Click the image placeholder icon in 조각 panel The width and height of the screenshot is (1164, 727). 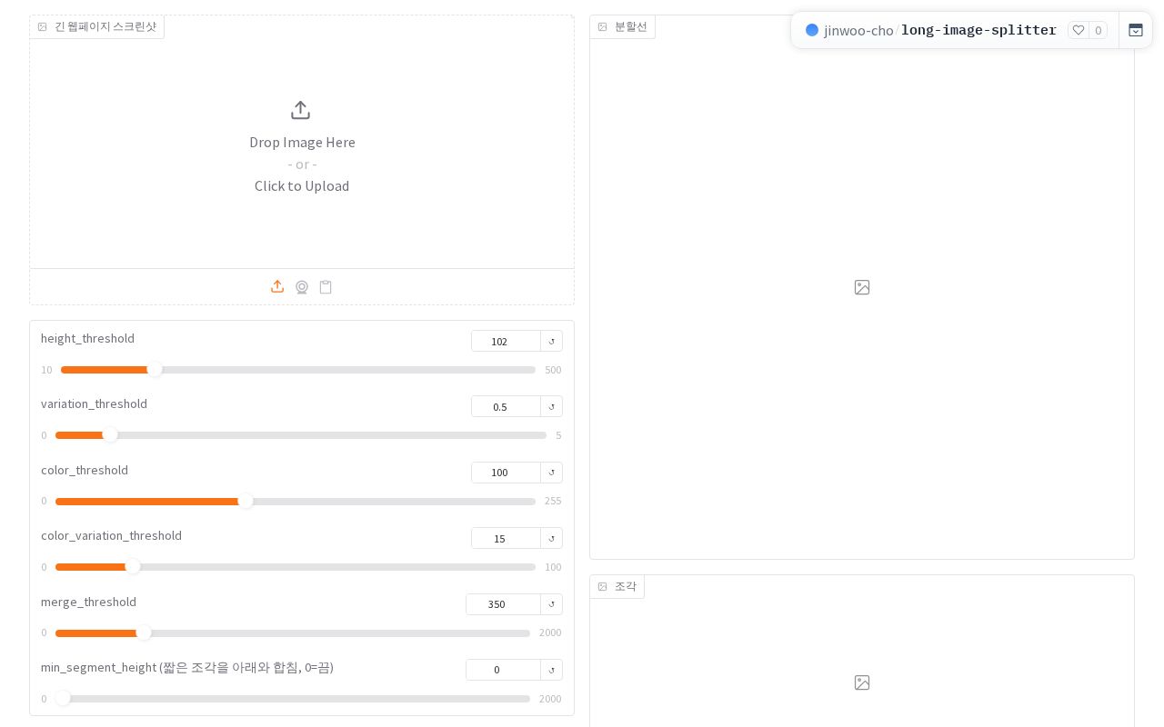click(862, 682)
